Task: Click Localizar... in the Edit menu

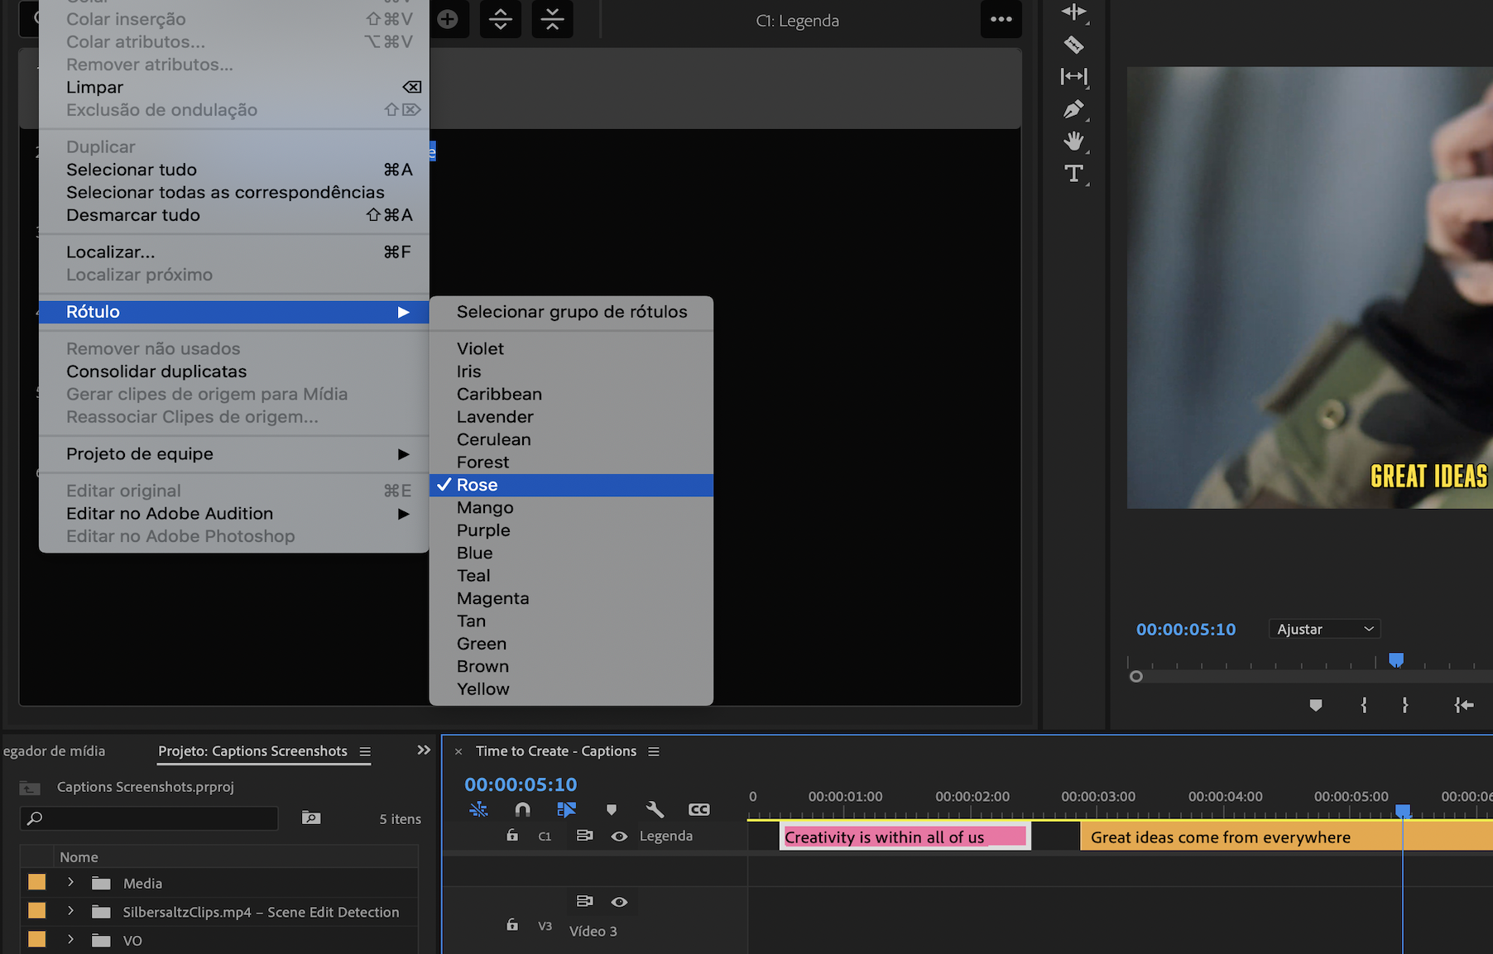Action: click(234, 252)
